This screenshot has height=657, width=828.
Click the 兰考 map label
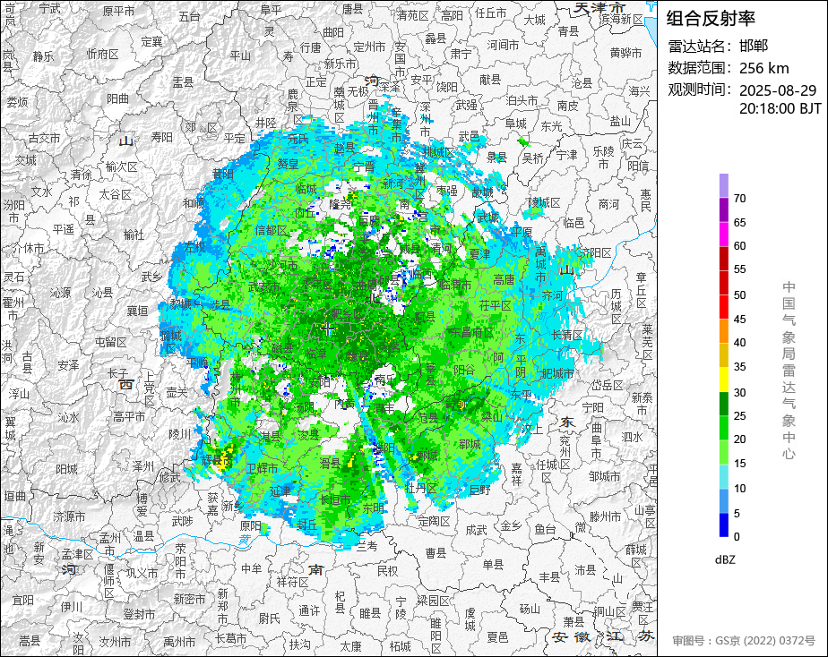click(x=366, y=546)
